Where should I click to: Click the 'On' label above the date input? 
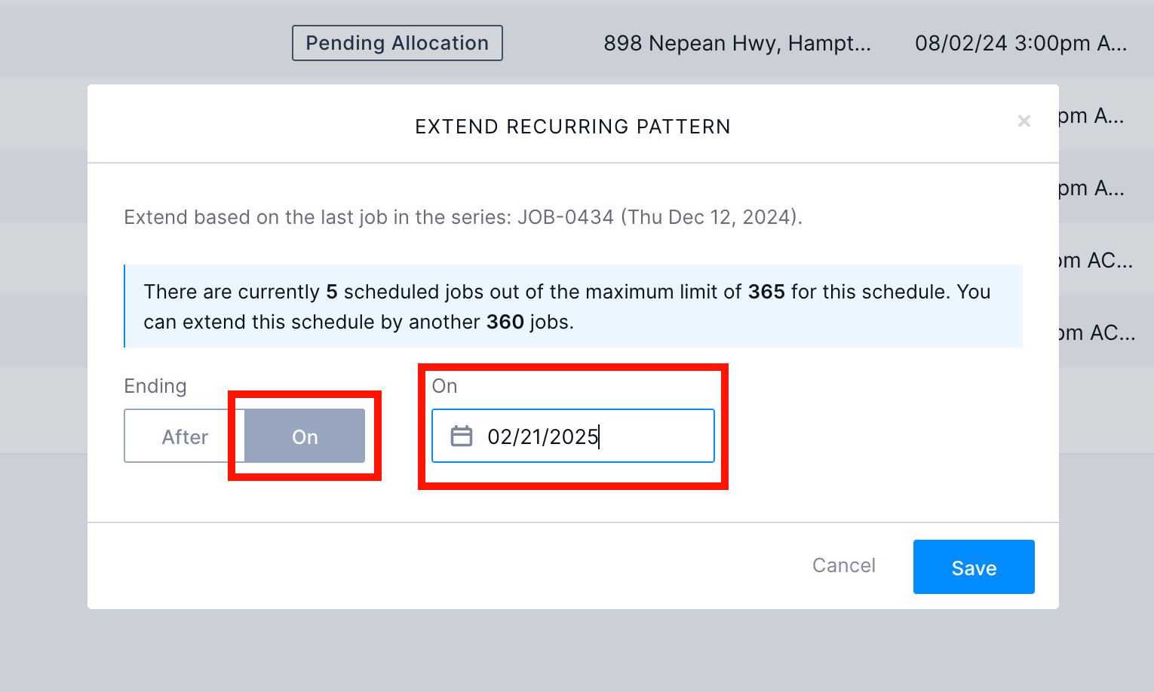click(444, 385)
